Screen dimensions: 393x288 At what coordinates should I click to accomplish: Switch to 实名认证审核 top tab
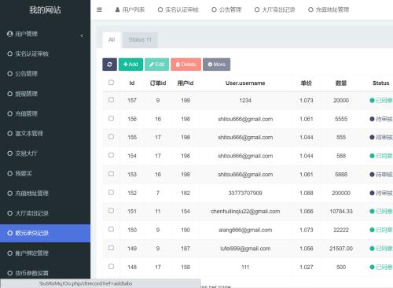coord(178,9)
